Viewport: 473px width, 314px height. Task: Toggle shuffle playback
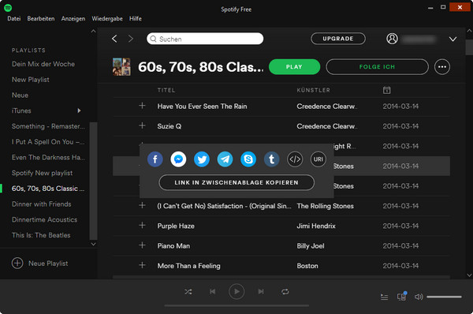tap(188, 292)
